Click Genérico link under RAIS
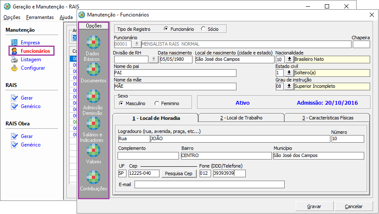Screen dimensions: 379x214 (31, 106)
